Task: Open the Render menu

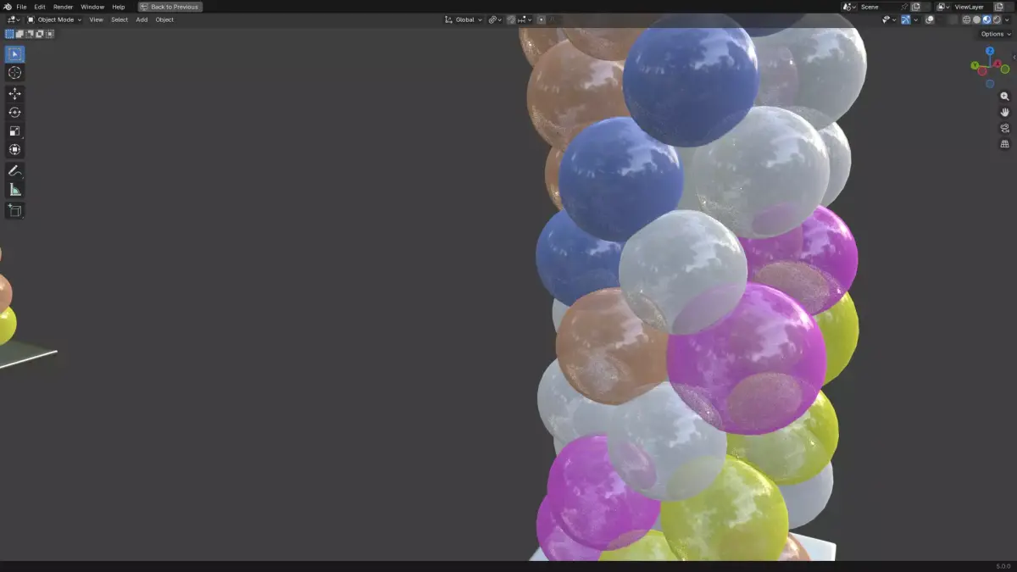Action: point(64,7)
